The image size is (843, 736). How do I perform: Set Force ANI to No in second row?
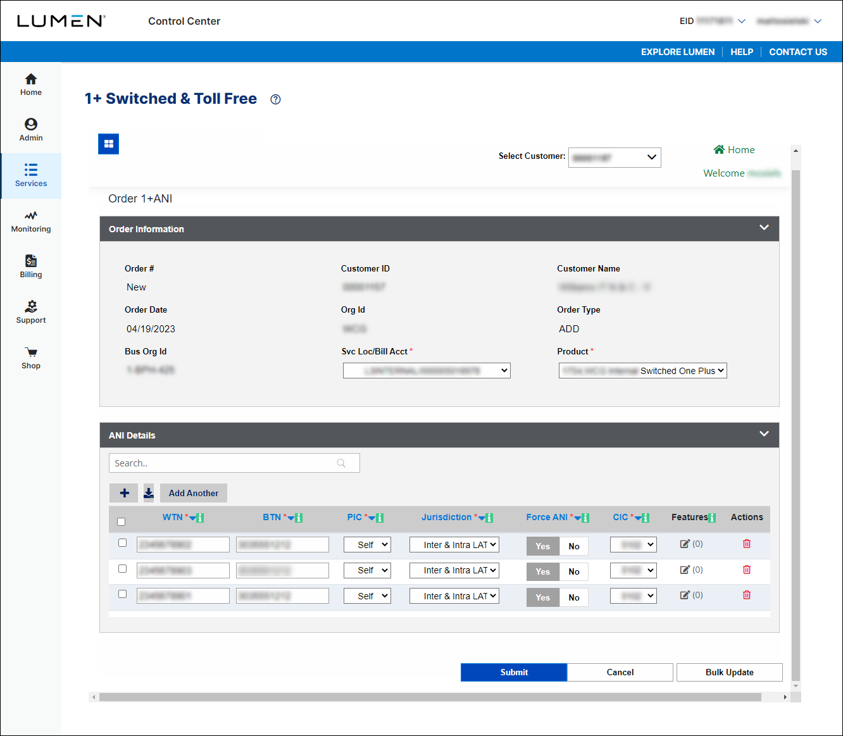point(574,571)
